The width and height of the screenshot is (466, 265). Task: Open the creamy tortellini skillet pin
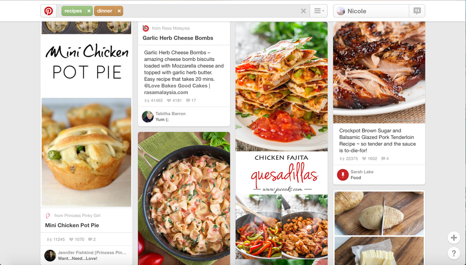coord(184,198)
